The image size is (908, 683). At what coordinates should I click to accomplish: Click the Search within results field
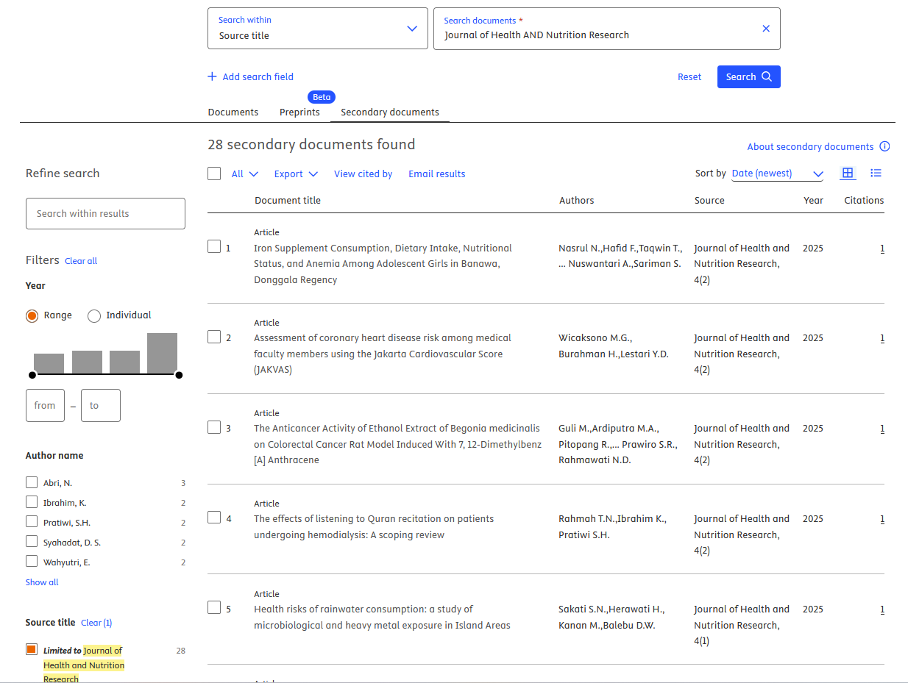105,213
